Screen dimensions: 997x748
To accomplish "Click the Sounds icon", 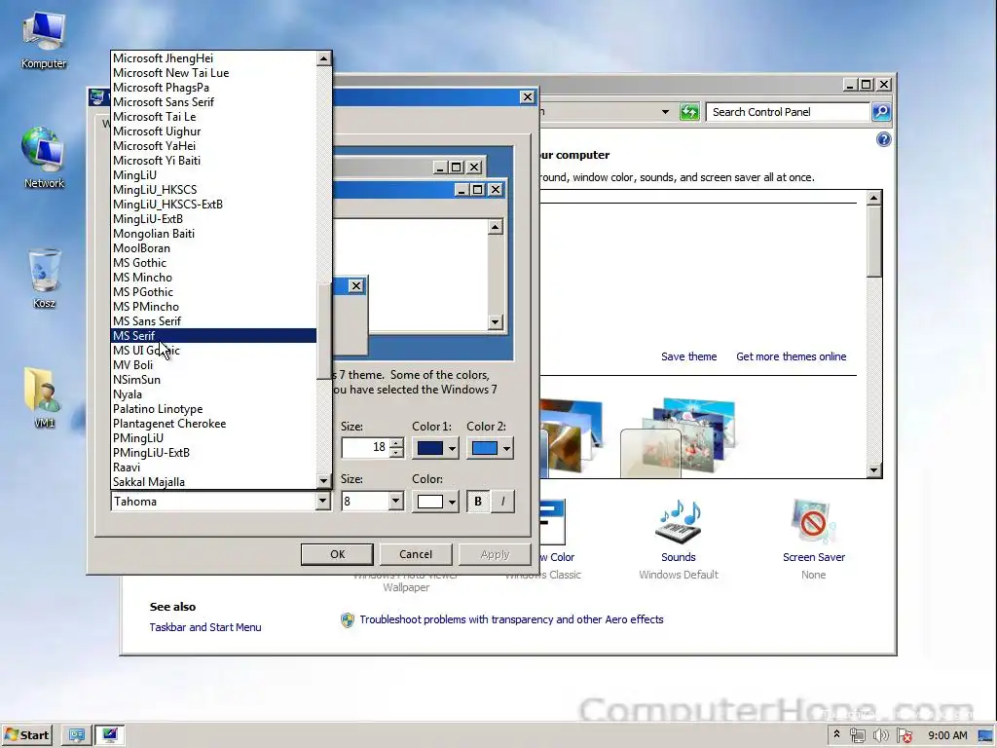I will point(678,522).
